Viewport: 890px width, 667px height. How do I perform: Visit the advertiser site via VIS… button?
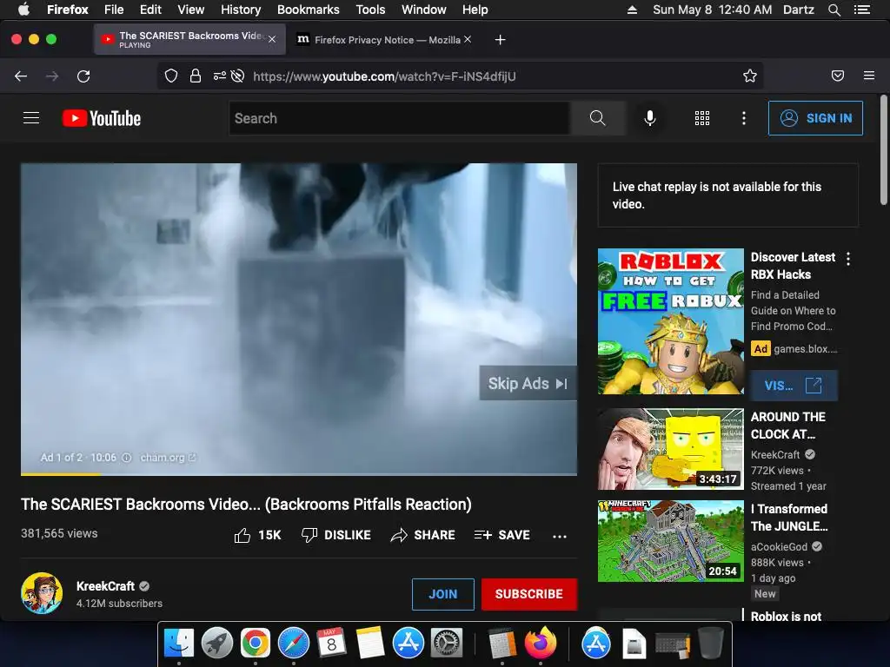(x=794, y=386)
